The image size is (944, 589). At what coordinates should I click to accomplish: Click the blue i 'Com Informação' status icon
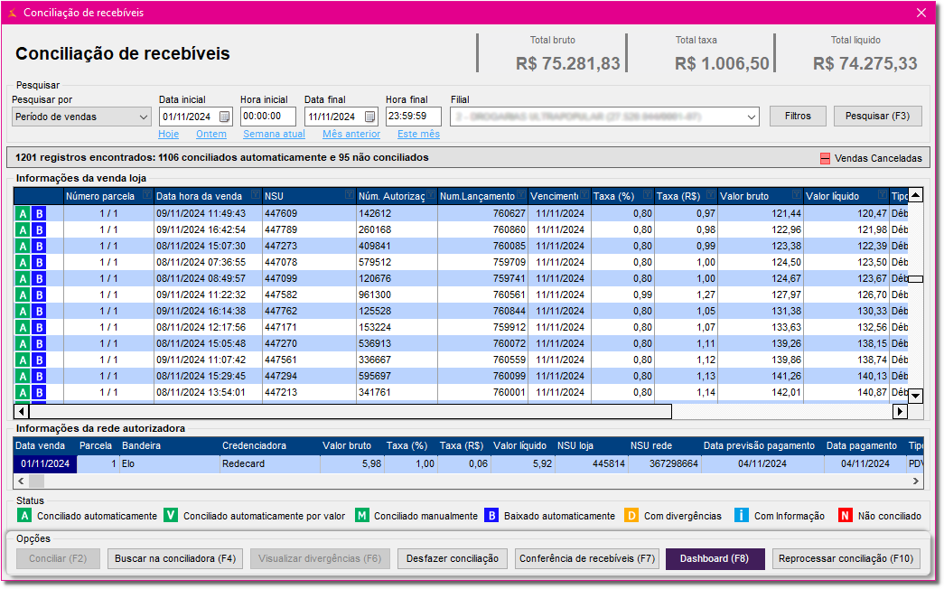click(742, 516)
